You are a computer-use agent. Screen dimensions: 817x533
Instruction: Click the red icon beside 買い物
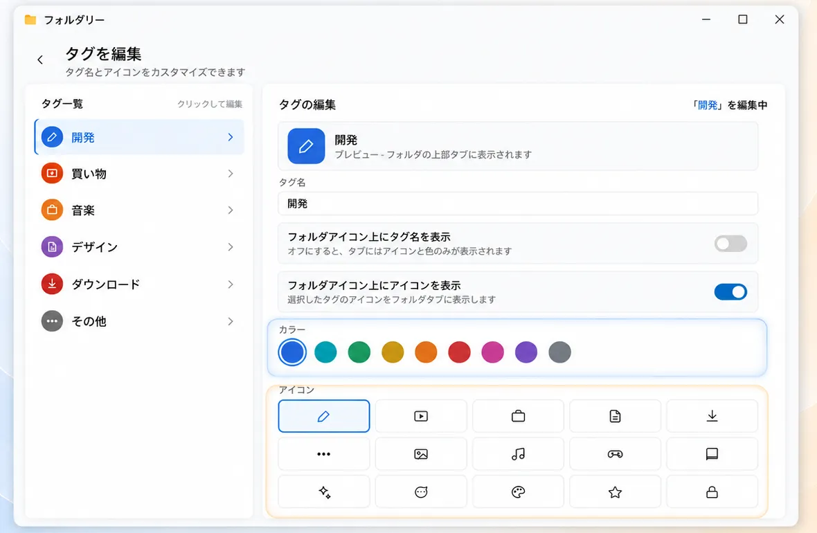[x=52, y=173]
